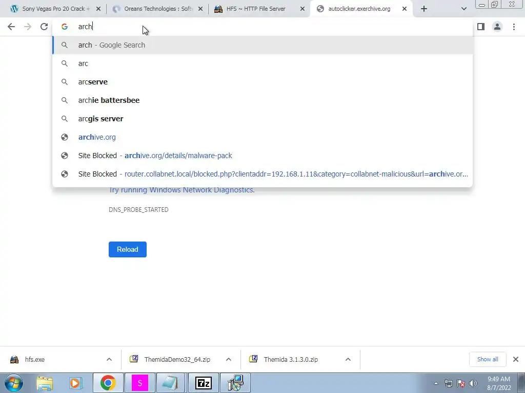525x393 pixels.
Task: Close the downloads bar
Action: [x=516, y=359]
